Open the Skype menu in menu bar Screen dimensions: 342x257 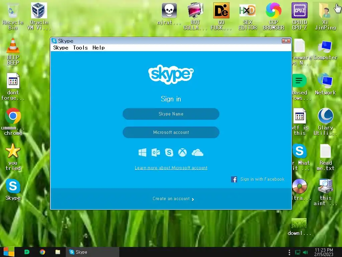coord(61,48)
